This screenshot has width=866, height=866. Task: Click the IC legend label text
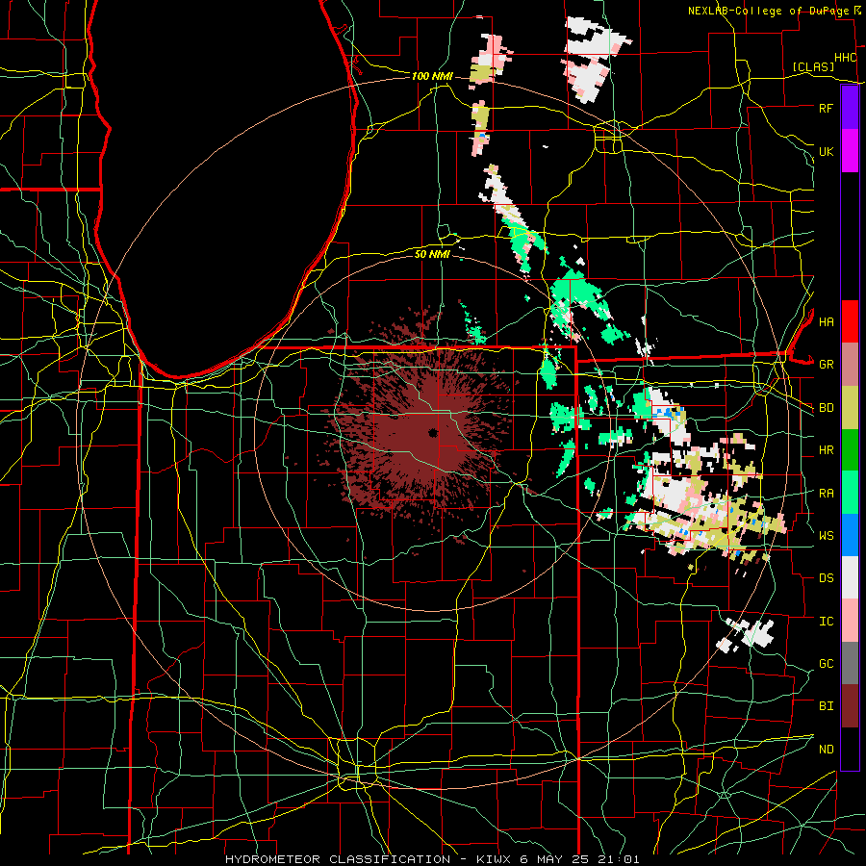pyautogui.click(x=826, y=622)
